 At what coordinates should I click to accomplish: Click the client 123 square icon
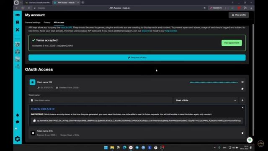pos(33,82)
